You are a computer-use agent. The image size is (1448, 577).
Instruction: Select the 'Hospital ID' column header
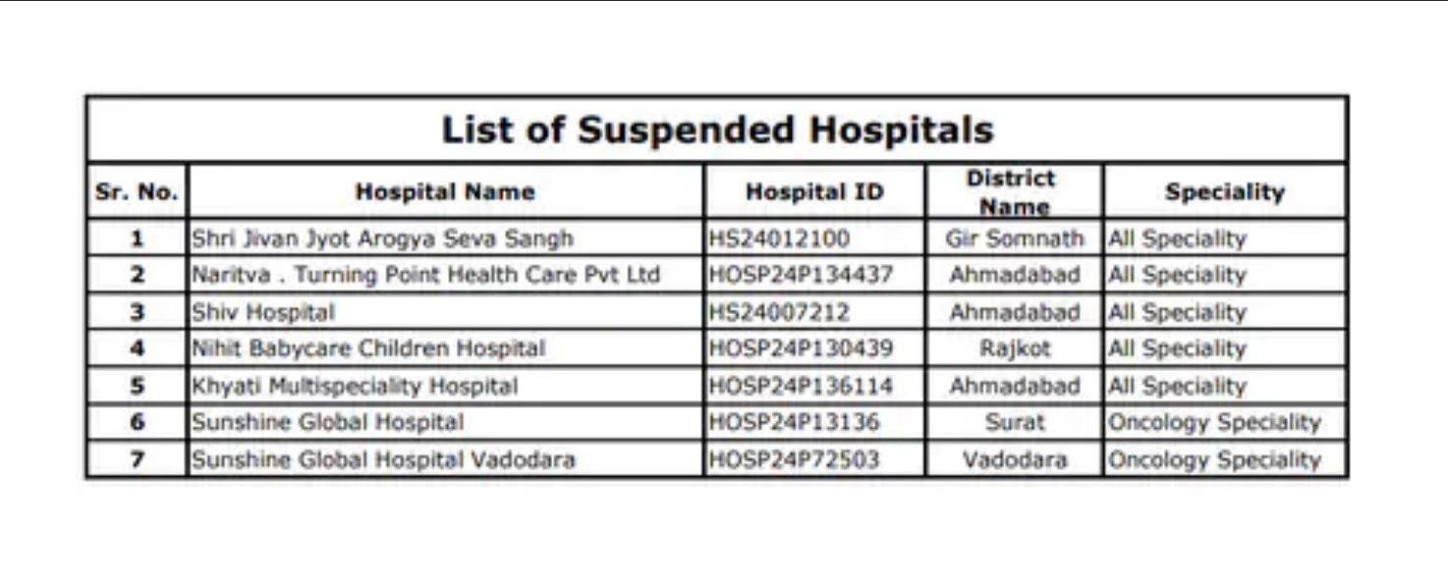(x=814, y=191)
